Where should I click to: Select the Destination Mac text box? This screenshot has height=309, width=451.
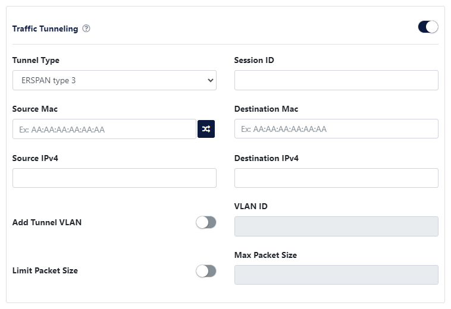click(336, 129)
